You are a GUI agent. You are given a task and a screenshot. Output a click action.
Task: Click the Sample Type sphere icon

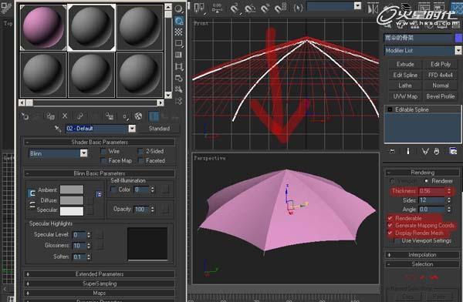coord(178,8)
